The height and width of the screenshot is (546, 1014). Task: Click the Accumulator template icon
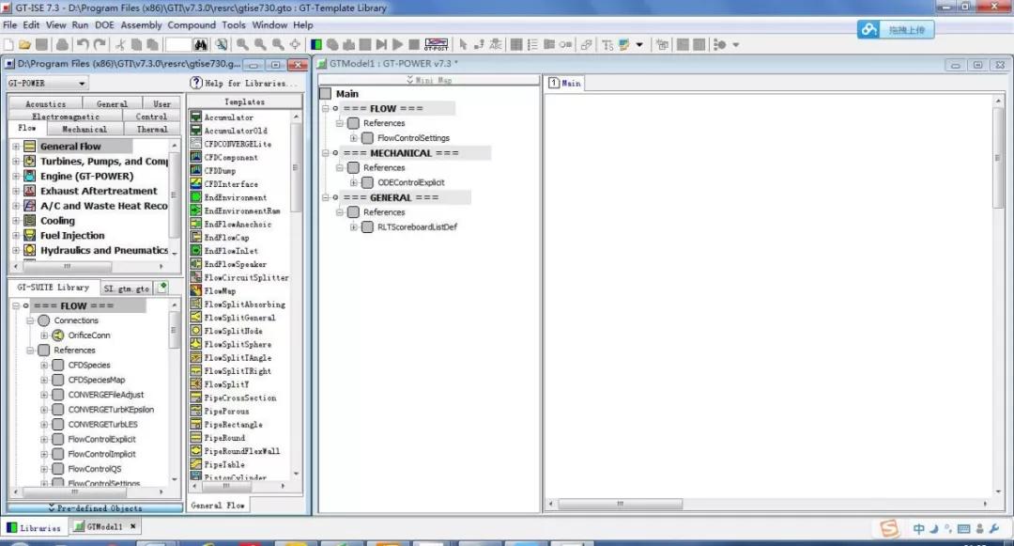[x=196, y=117]
